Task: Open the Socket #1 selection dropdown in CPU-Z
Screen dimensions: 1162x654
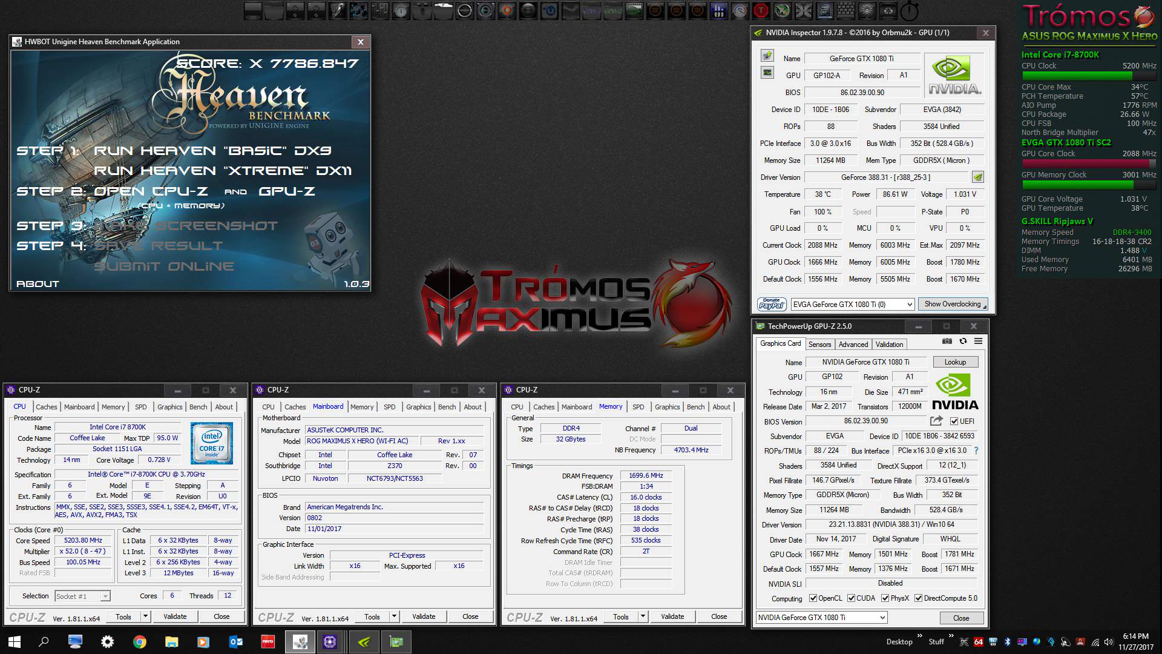Action: click(x=82, y=596)
